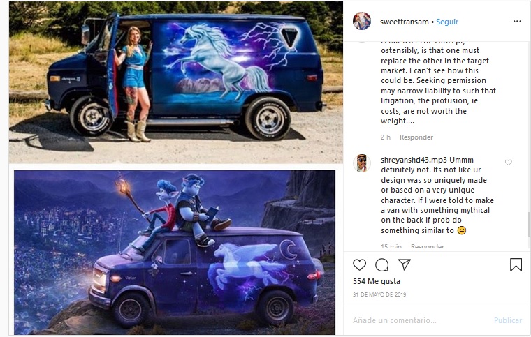This screenshot has width=531, height=337.
Task: Like the shreyanshd43.mp3 comment with the small heart
Action: (509, 163)
